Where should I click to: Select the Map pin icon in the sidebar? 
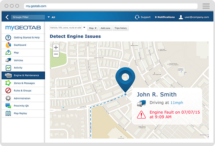[x=8, y=53]
